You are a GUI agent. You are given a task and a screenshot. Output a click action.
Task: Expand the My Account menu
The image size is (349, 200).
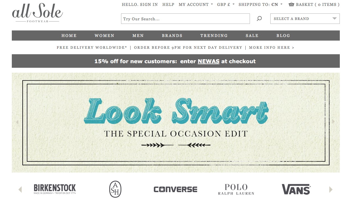(195, 5)
